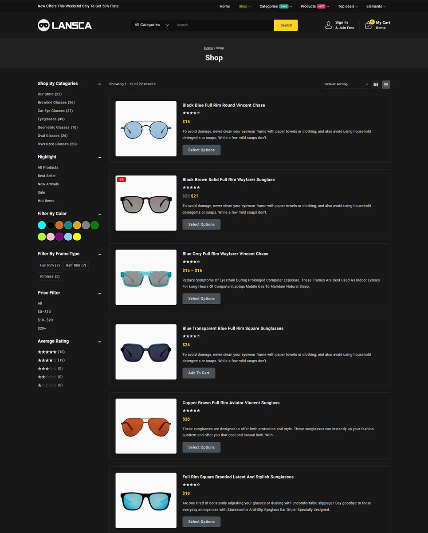Click the yellow Search button

[x=286, y=25]
